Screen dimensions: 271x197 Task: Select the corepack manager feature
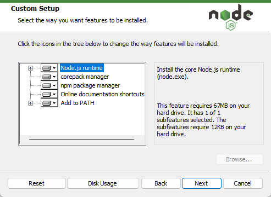tap(85, 77)
